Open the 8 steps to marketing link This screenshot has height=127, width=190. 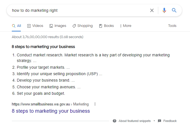click(51, 111)
